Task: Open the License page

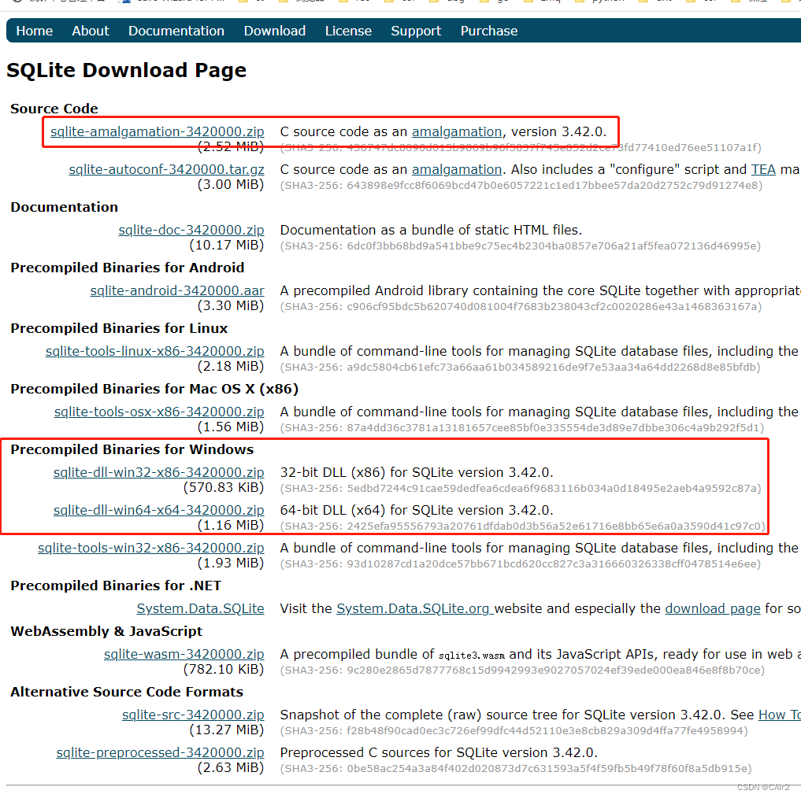Action: (x=348, y=31)
